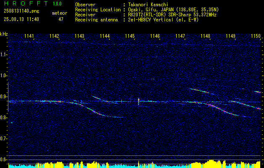
Task: Click the 1.1 kHz frequency label
Action: [3, 55]
